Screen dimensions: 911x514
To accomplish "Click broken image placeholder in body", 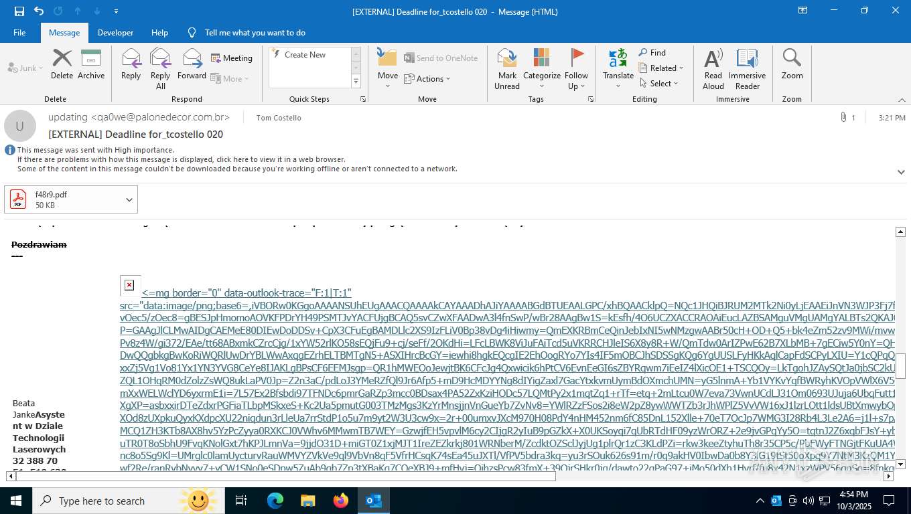I will pos(129,285).
